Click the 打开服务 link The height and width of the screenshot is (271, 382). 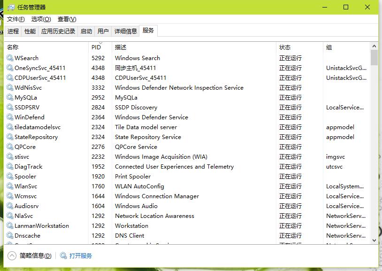coord(81,256)
